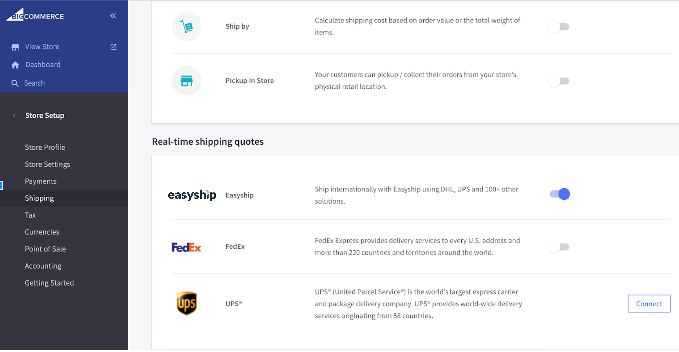Click the Search magnifier icon
Screen dimensions: 679x352
15,83
